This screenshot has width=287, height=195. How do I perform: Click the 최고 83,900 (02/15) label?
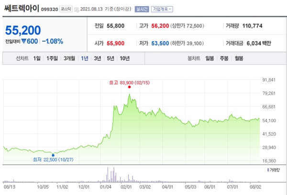click(x=130, y=83)
